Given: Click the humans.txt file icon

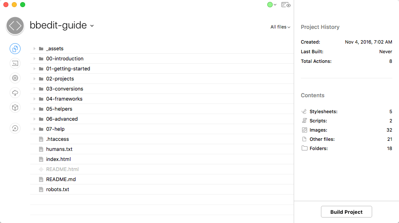Looking at the screenshot, I should [41, 149].
